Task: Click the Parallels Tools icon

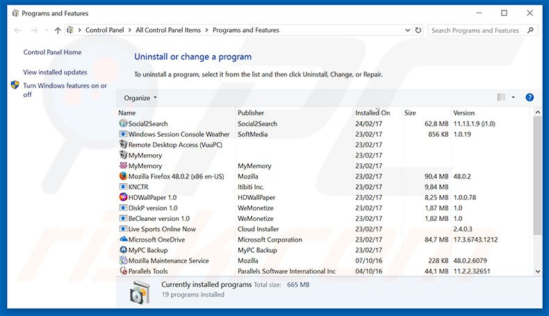Action: coord(123,270)
